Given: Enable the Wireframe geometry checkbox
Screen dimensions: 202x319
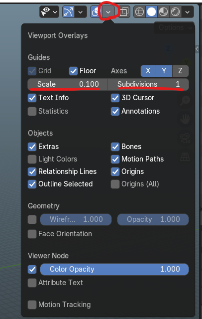Looking at the screenshot, I should [x=32, y=219].
